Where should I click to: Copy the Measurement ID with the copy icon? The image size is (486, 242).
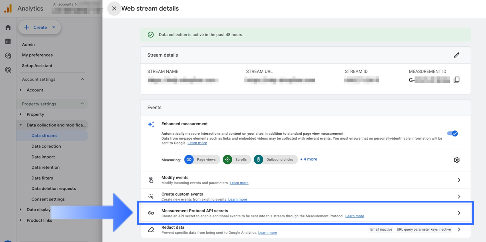457,80
